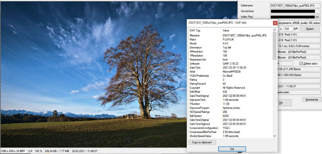Close the EXIF Info dialog with red X
The image size is (322, 154).
pyautogui.click(x=275, y=23)
